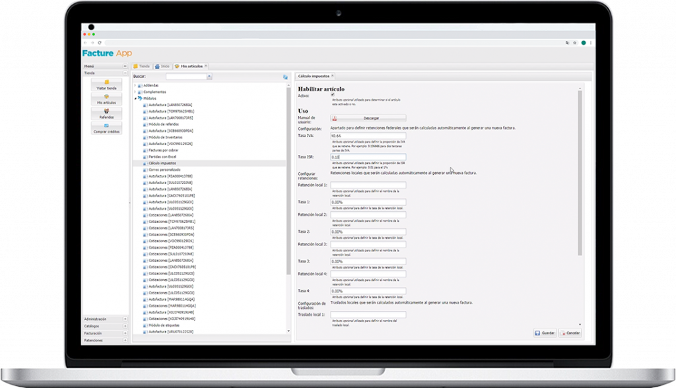Open Mis artículos from the sidebar
This screenshot has width=676, height=388.
(106, 99)
